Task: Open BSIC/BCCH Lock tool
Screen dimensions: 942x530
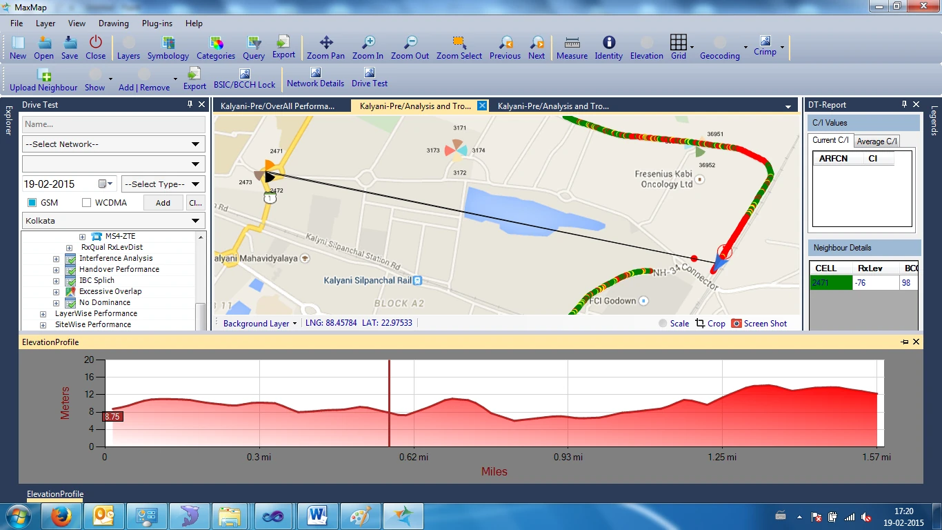Action: tap(244, 79)
